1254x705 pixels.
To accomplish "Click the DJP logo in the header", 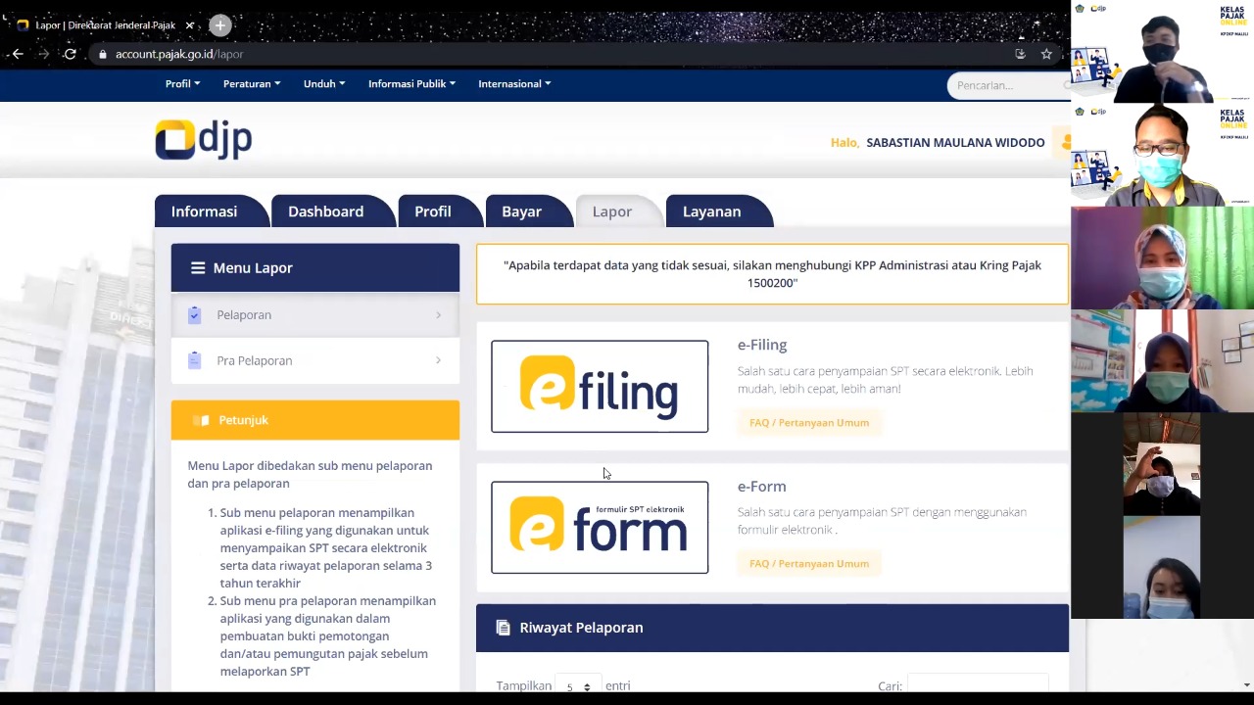I will tap(204, 140).
